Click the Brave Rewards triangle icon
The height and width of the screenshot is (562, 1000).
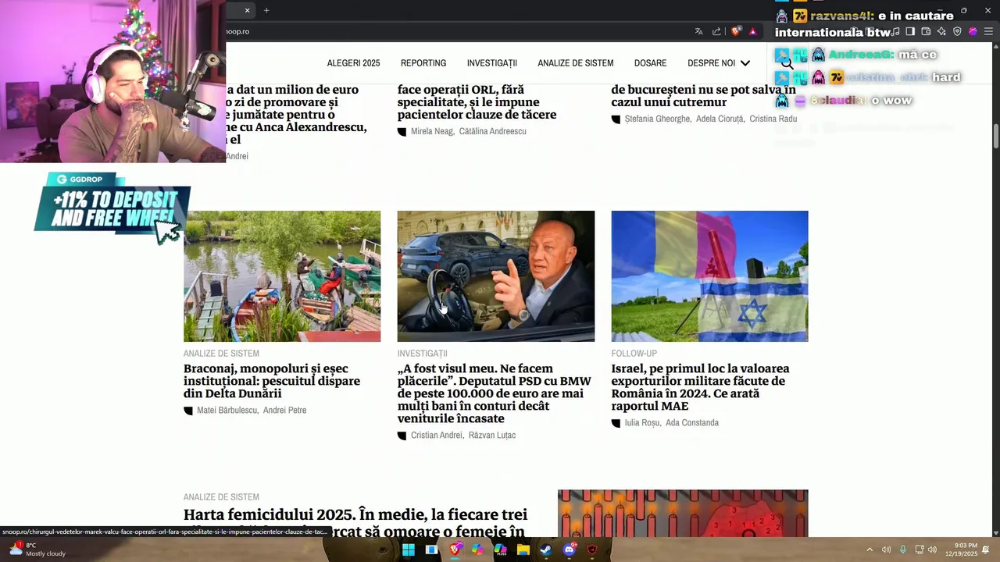tap(753, 31)
